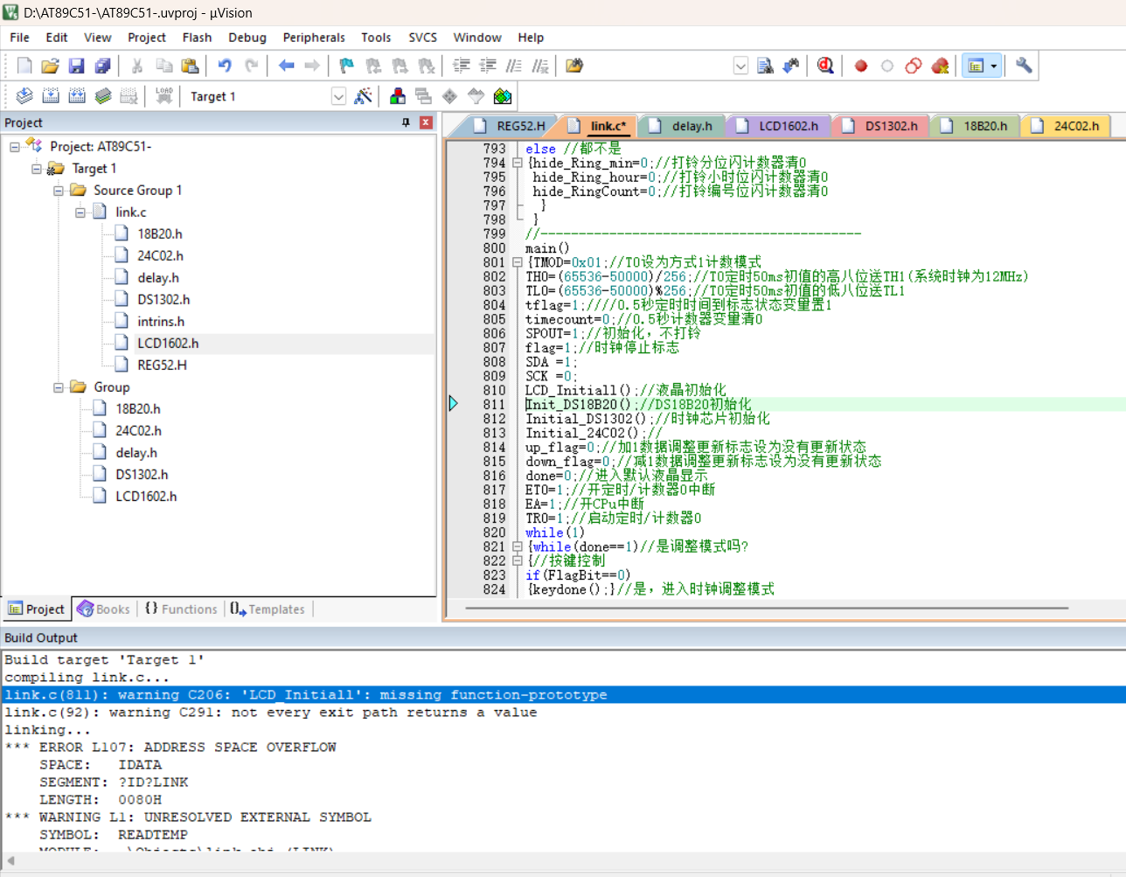Disable all breakpoints icon
Viewport: 1126px width, 877px height.
(914, 66)
